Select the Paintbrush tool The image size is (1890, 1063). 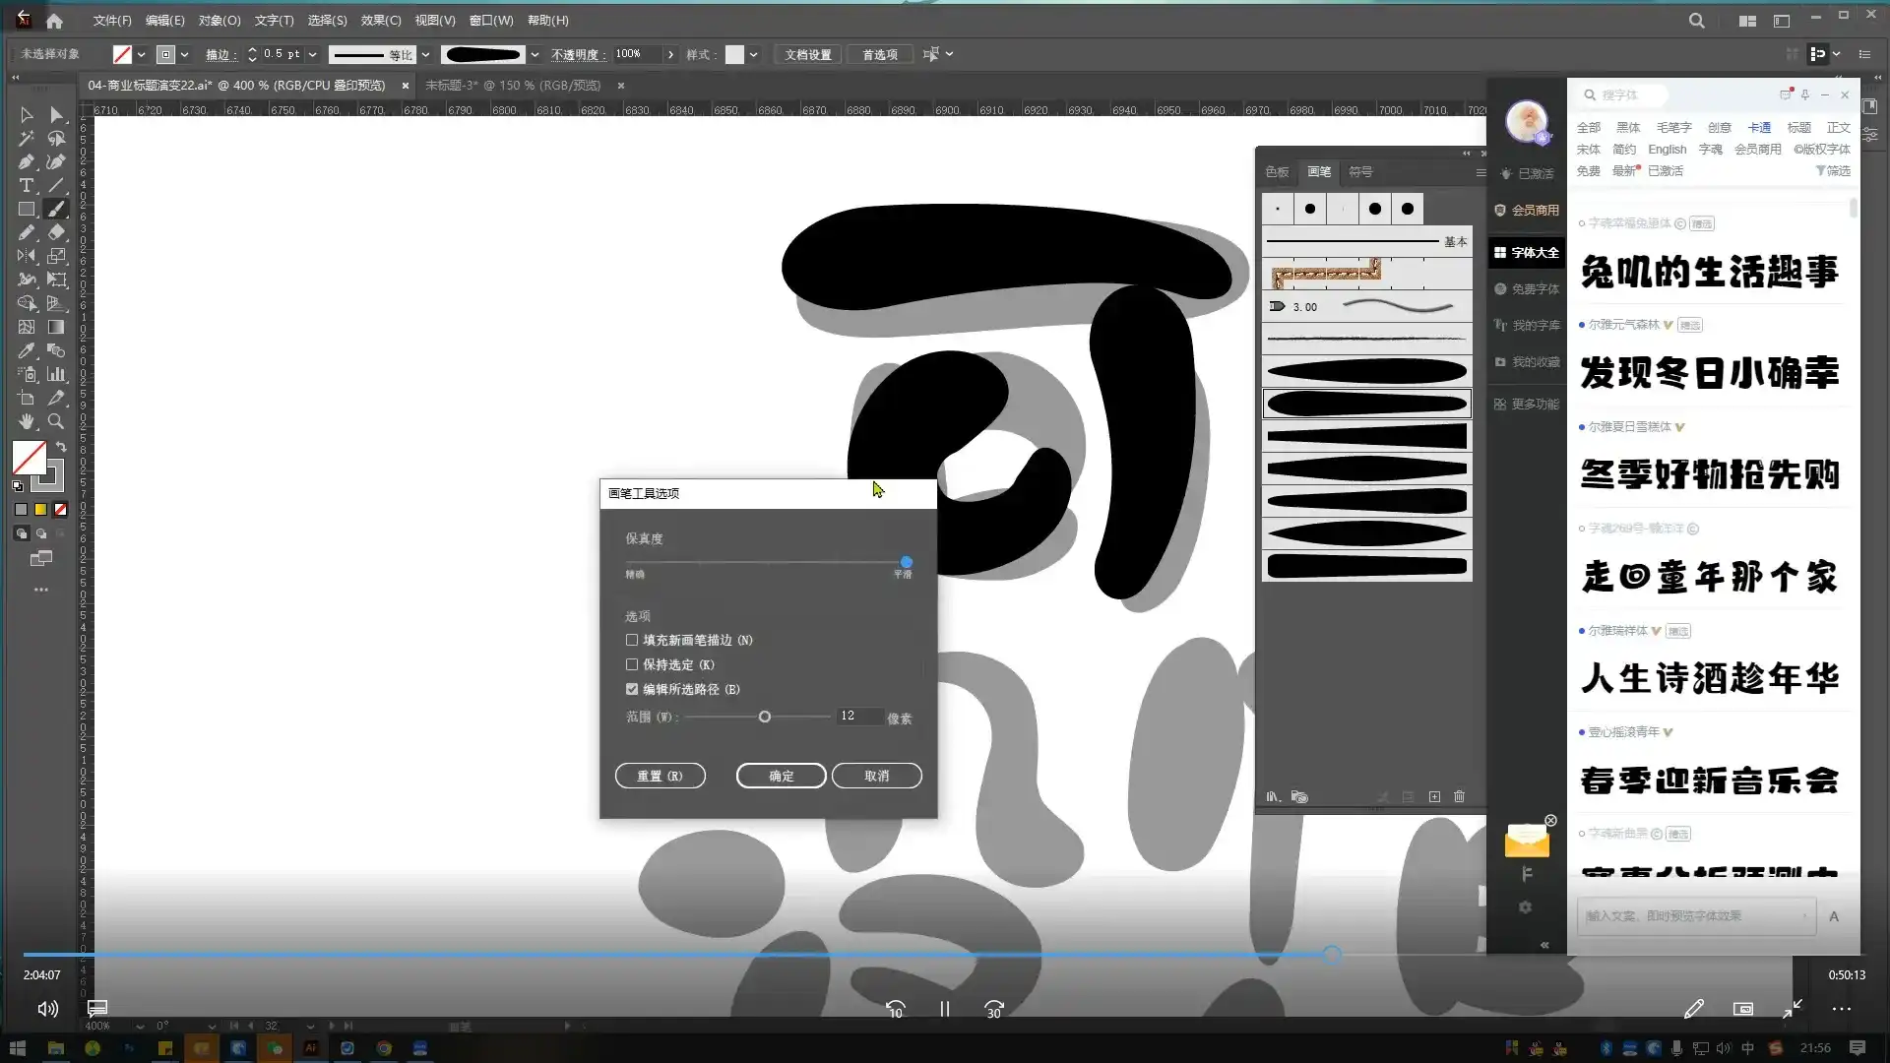pyautogui.click(x=56, y=209)
